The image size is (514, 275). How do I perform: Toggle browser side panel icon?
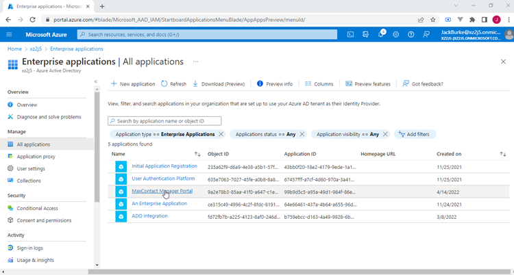pyautogui.click(x=485, y=20)
